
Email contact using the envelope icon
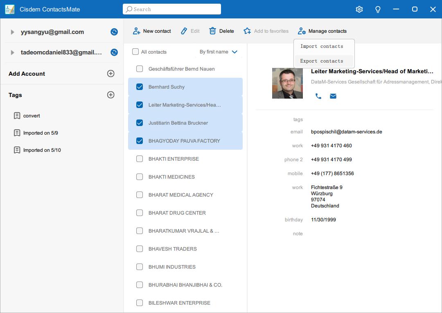tap(333, 96)
